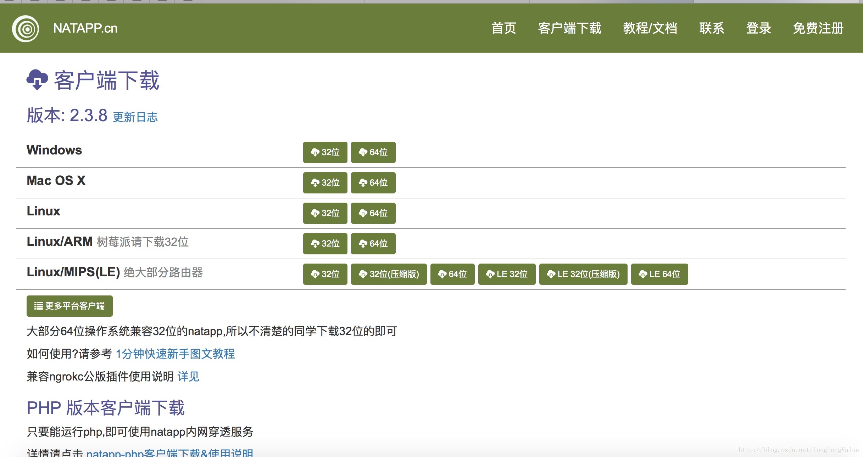This screenshot has height=457, width=863.
Task: Click the 版本: 2.3.8 version text
Action: (67, 115)
